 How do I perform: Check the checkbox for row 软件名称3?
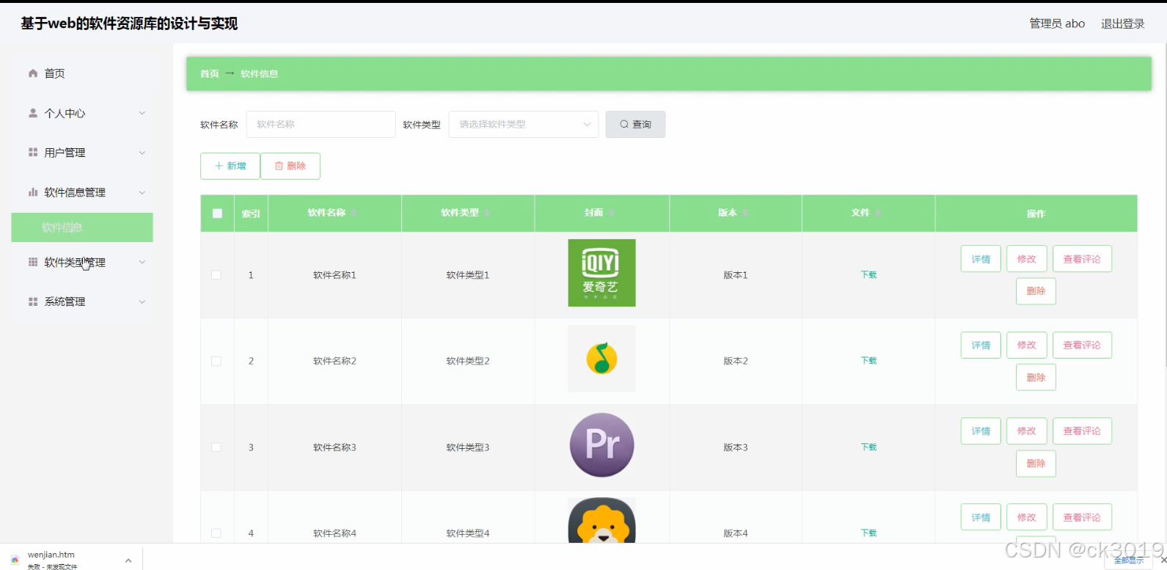[216, 447]
